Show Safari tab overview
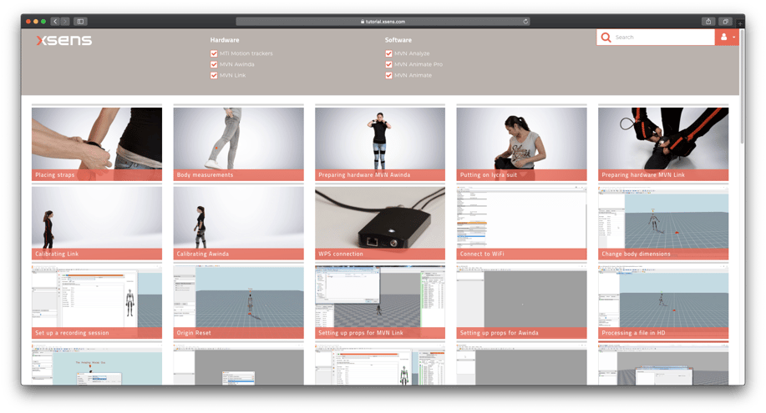 (726, 21)
